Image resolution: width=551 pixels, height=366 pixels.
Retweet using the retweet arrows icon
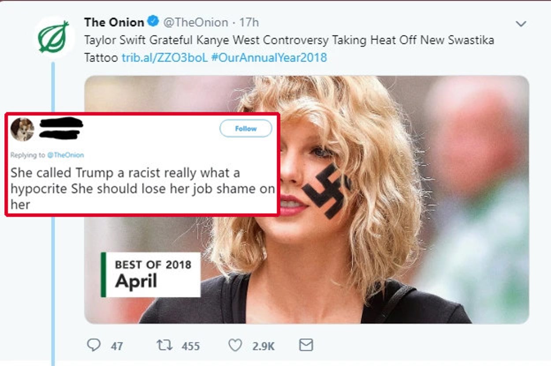click(164, 345)
